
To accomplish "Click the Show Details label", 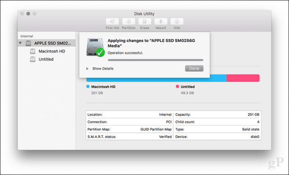I will pyautogui.click(x=103, y=69).
